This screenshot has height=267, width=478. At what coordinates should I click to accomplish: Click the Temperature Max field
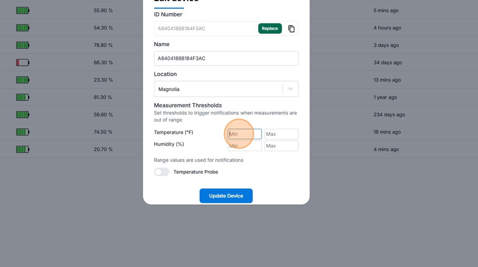(281, 134)
